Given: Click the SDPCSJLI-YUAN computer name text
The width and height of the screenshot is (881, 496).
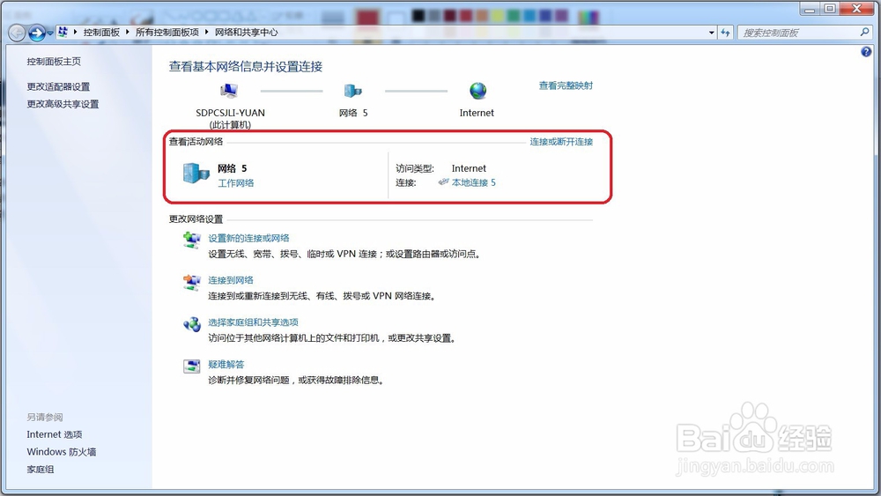Looking at the screenshot, I should coord(230,113).
